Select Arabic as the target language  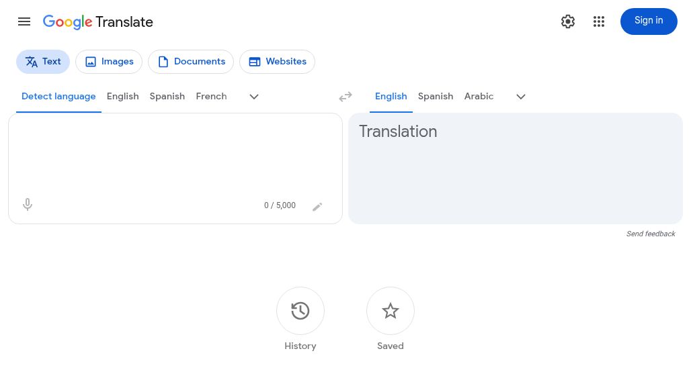point(479,96)
